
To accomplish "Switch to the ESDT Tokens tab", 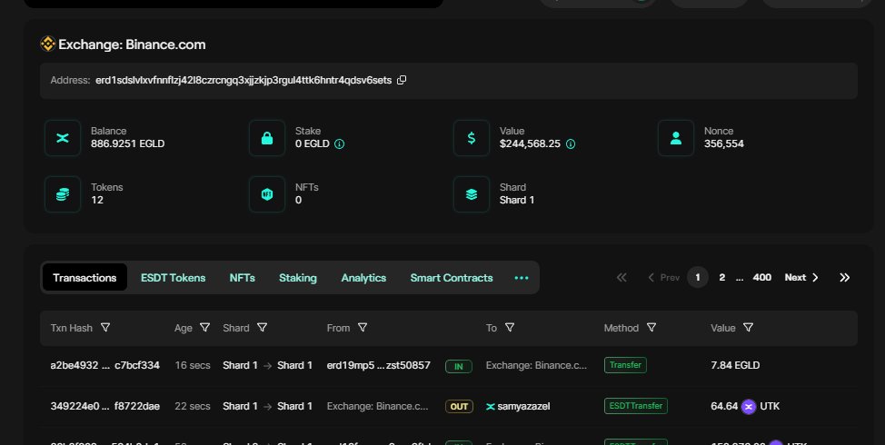I will point(174,278).
